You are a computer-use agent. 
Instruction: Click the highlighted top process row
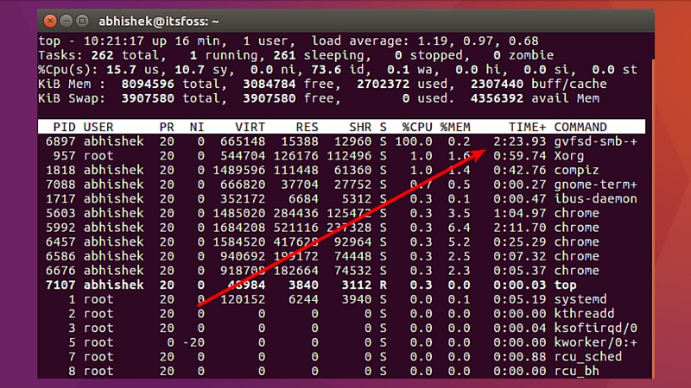[x=341, y=285]
